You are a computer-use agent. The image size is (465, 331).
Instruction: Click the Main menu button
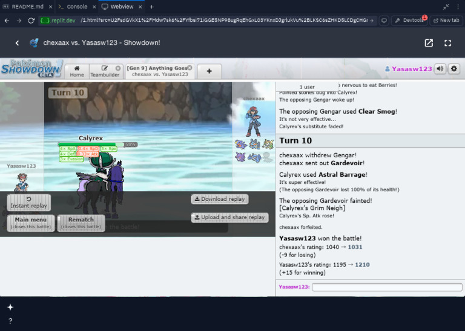point(31,223)
